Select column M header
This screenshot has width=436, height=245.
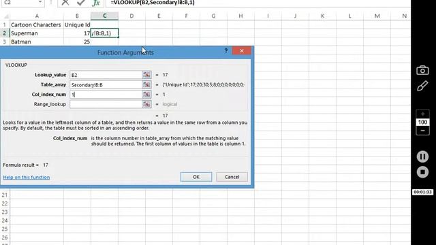pos(377,16)
